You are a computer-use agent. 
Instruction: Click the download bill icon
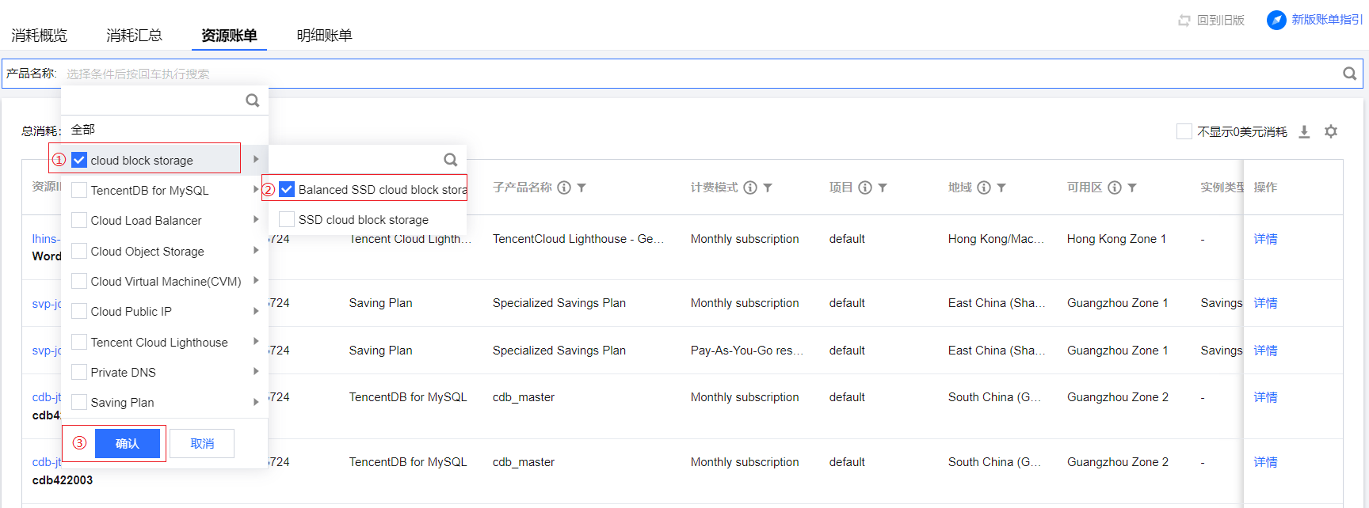pos(1304,132)
